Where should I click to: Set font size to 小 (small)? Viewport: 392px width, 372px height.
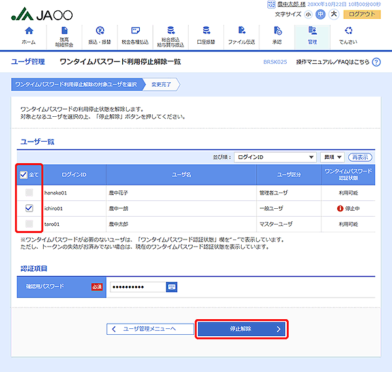tap(308, 14)
